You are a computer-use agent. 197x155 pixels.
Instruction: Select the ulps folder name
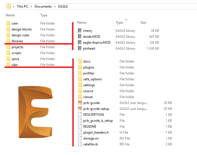coord(15,65)
